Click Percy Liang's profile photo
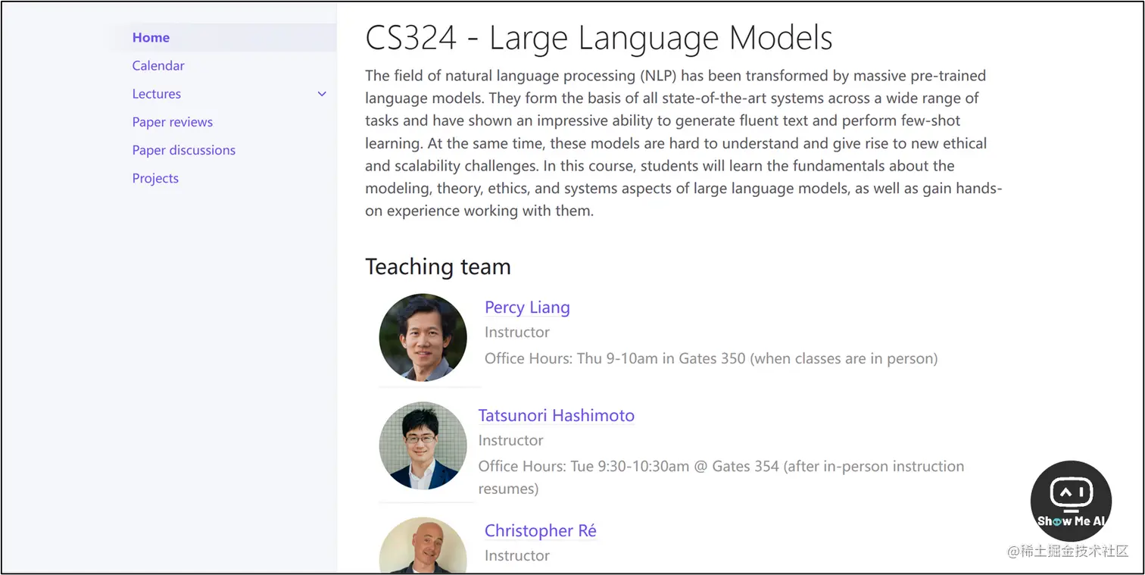Viewport: 1145px width, 575px height. point(423,337)
